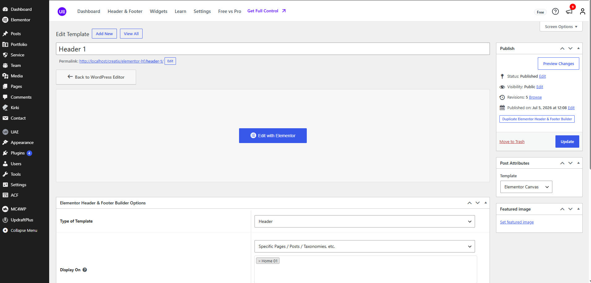Open the Dashboard tab in UAE nav
Viewport: 591px width, 283px height.
point(89,11)
